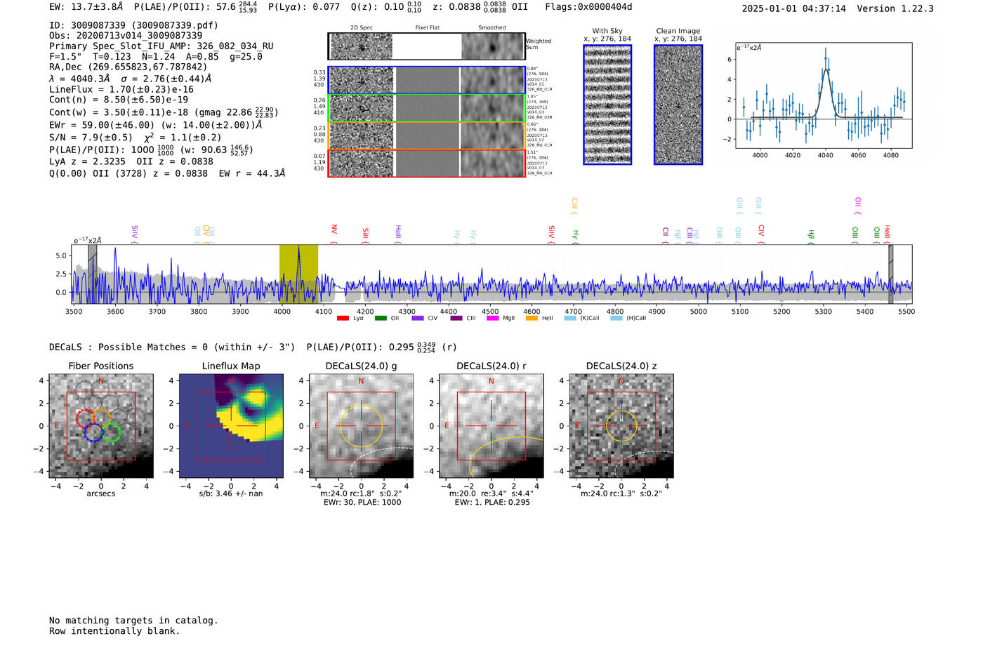Click the Q(0.00) OII (3728) line
The width and height of the screenshot is (983, 669).
[x=167, y=173]
